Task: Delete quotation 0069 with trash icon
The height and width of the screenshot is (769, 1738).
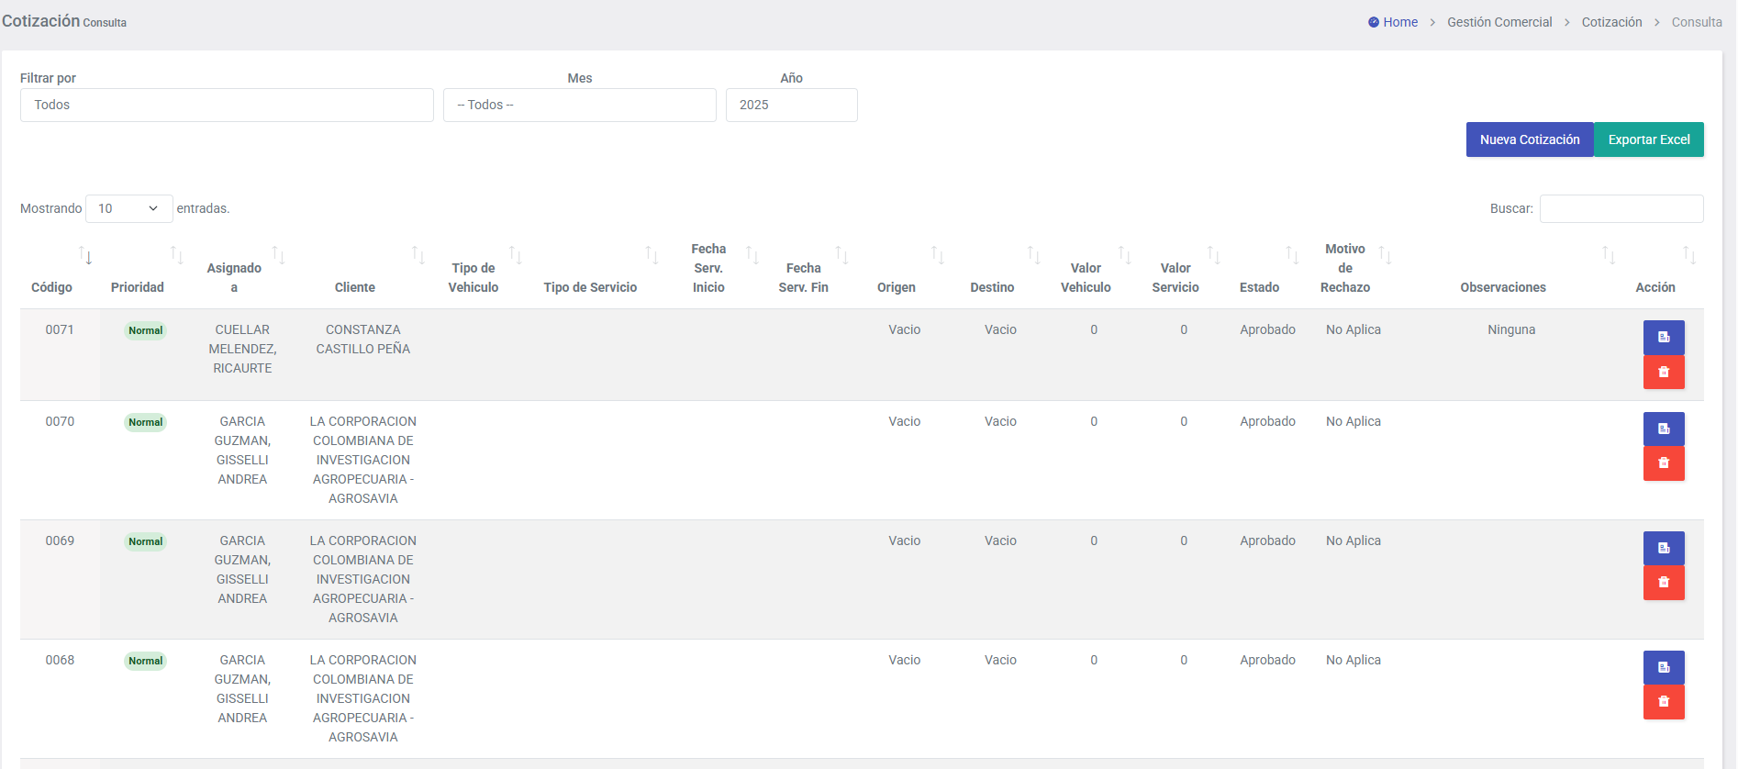Action: 1663,583
